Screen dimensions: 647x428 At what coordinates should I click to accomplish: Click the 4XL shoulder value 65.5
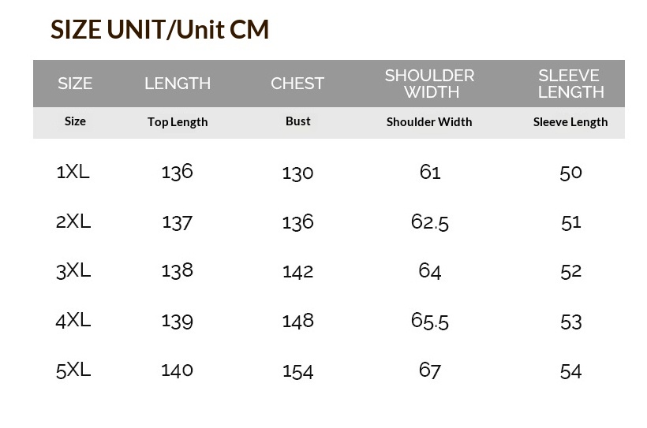[429, 321]
